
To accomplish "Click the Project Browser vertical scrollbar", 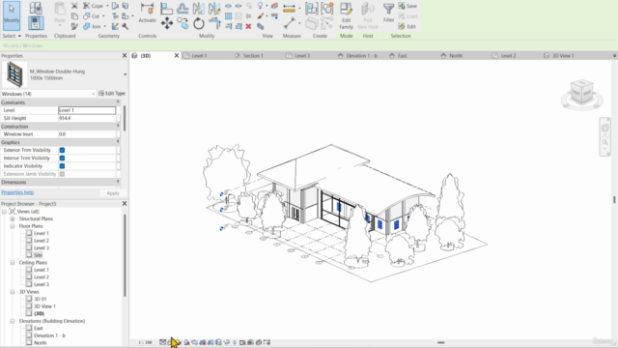I will tap(125, 255).
